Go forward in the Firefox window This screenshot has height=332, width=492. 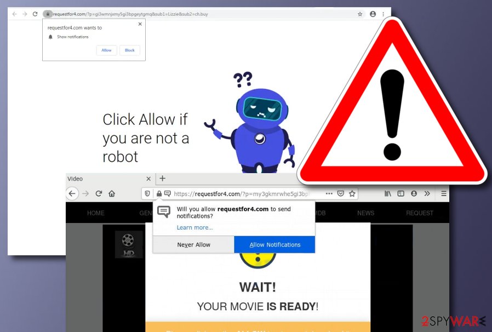point(85,193)
